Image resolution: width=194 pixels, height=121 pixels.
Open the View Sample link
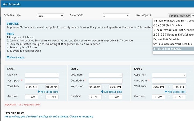pyautogui.click(x=17, y=58)
